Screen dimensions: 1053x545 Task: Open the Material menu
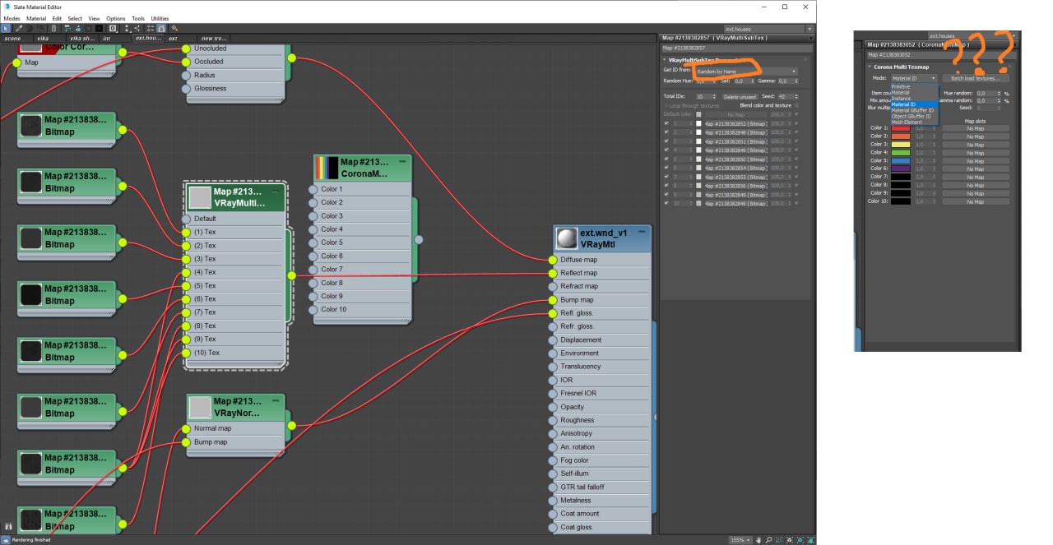36,18
